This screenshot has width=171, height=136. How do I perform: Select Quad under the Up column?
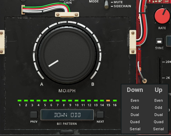coord(158,122)
